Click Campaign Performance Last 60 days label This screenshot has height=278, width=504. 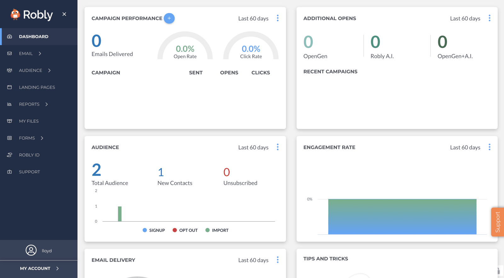coord(253,19)
